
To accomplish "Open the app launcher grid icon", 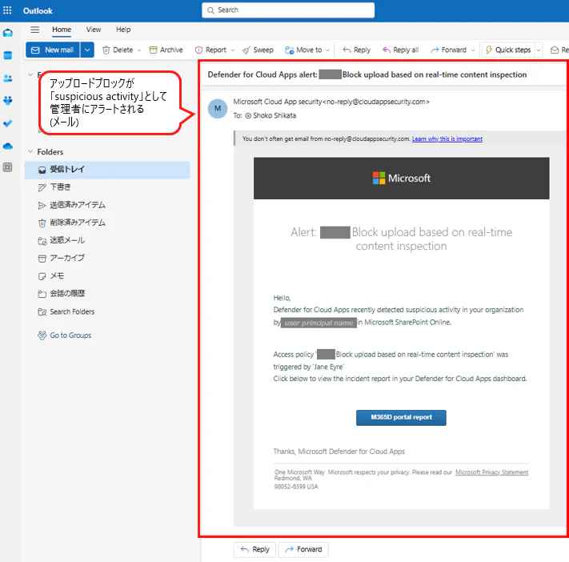I will [7, 10].
